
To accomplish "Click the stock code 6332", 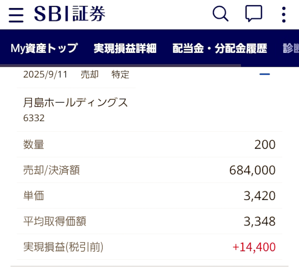I will [x=34, y=118].
